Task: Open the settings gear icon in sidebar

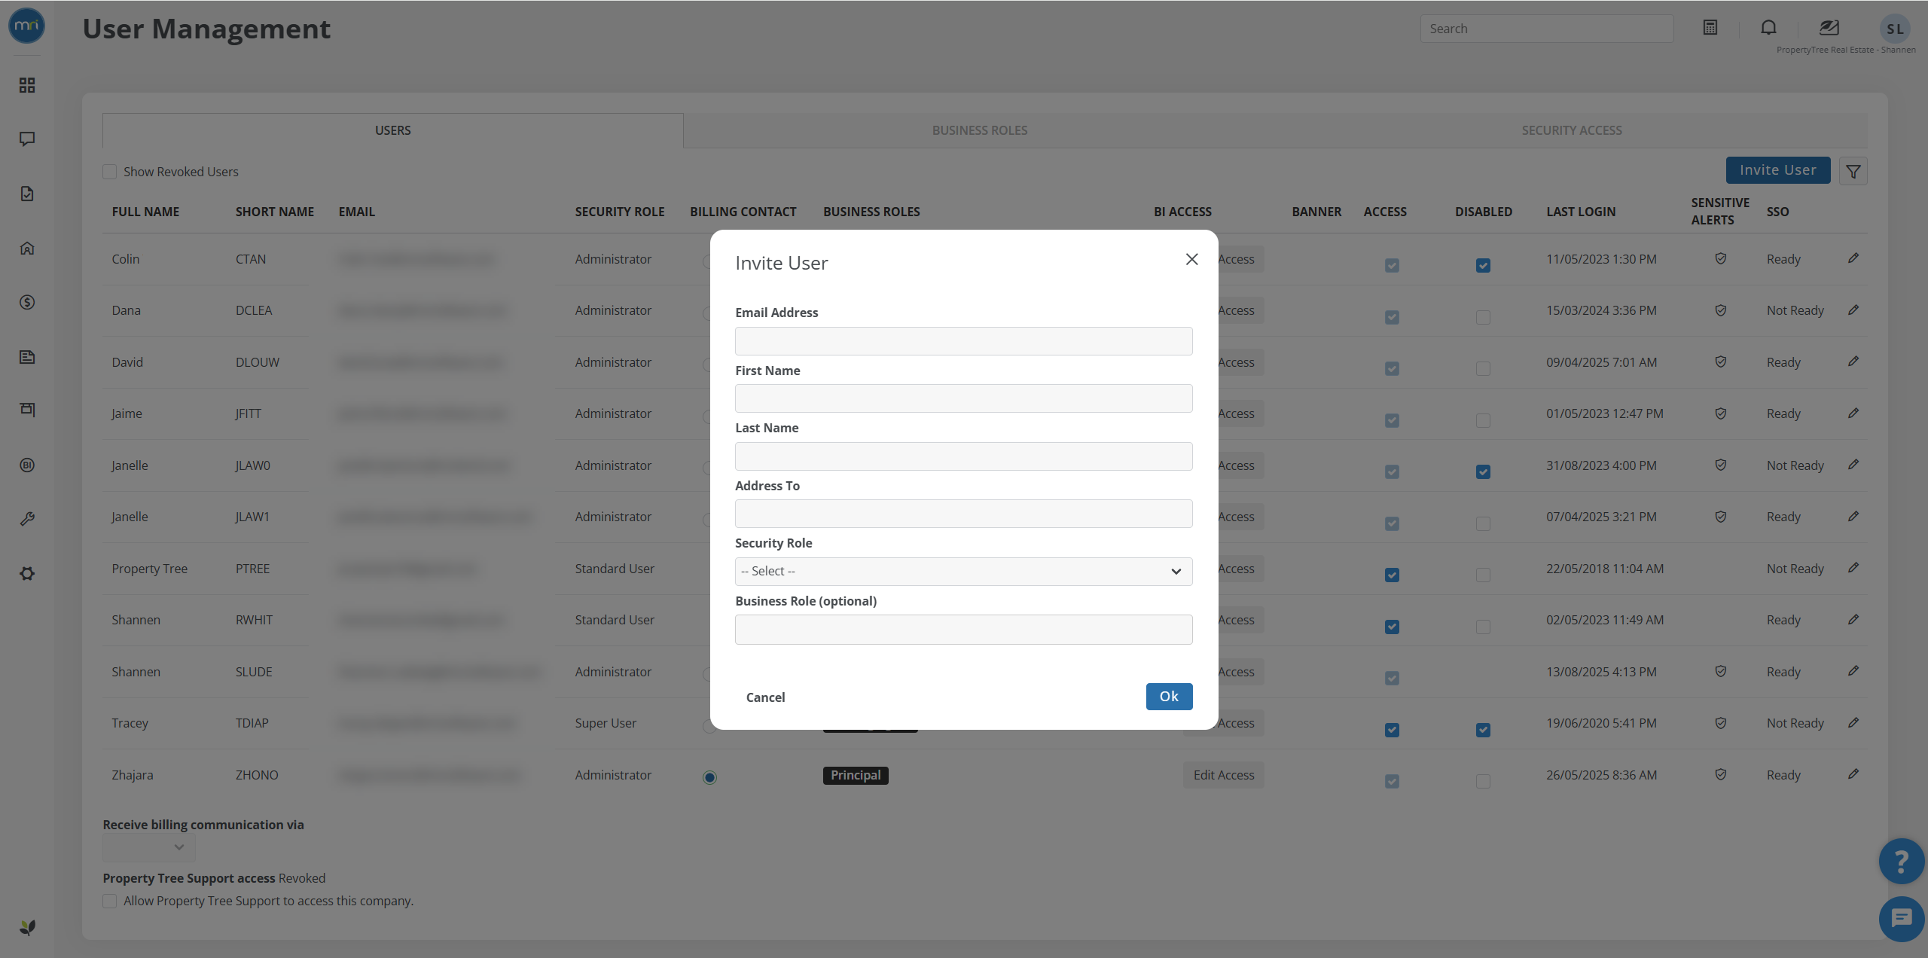Action: click(x=27, y=573)
